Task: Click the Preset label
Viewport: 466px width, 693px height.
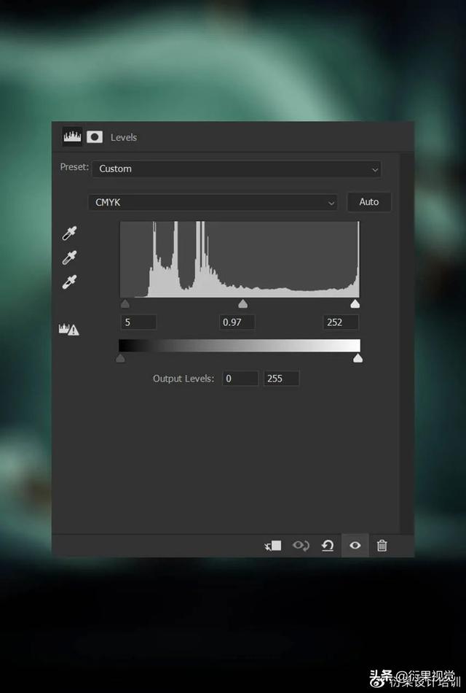Action: coord(74,168)
